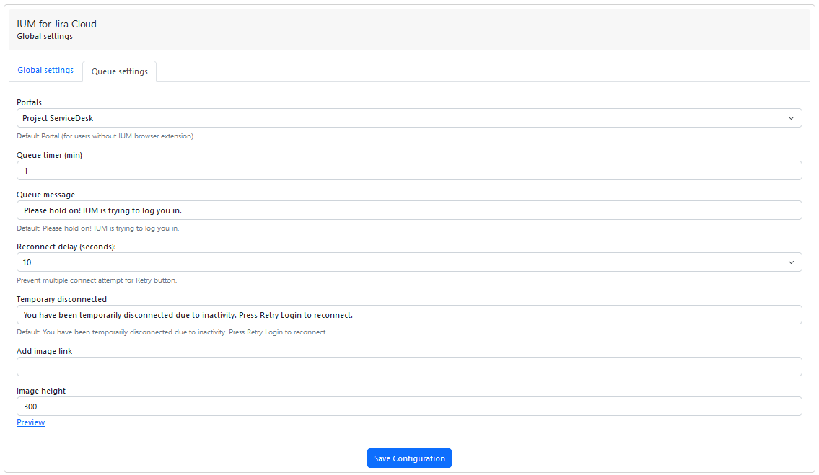
Task: Click the "Image height" label
Action: coord(41,391)
